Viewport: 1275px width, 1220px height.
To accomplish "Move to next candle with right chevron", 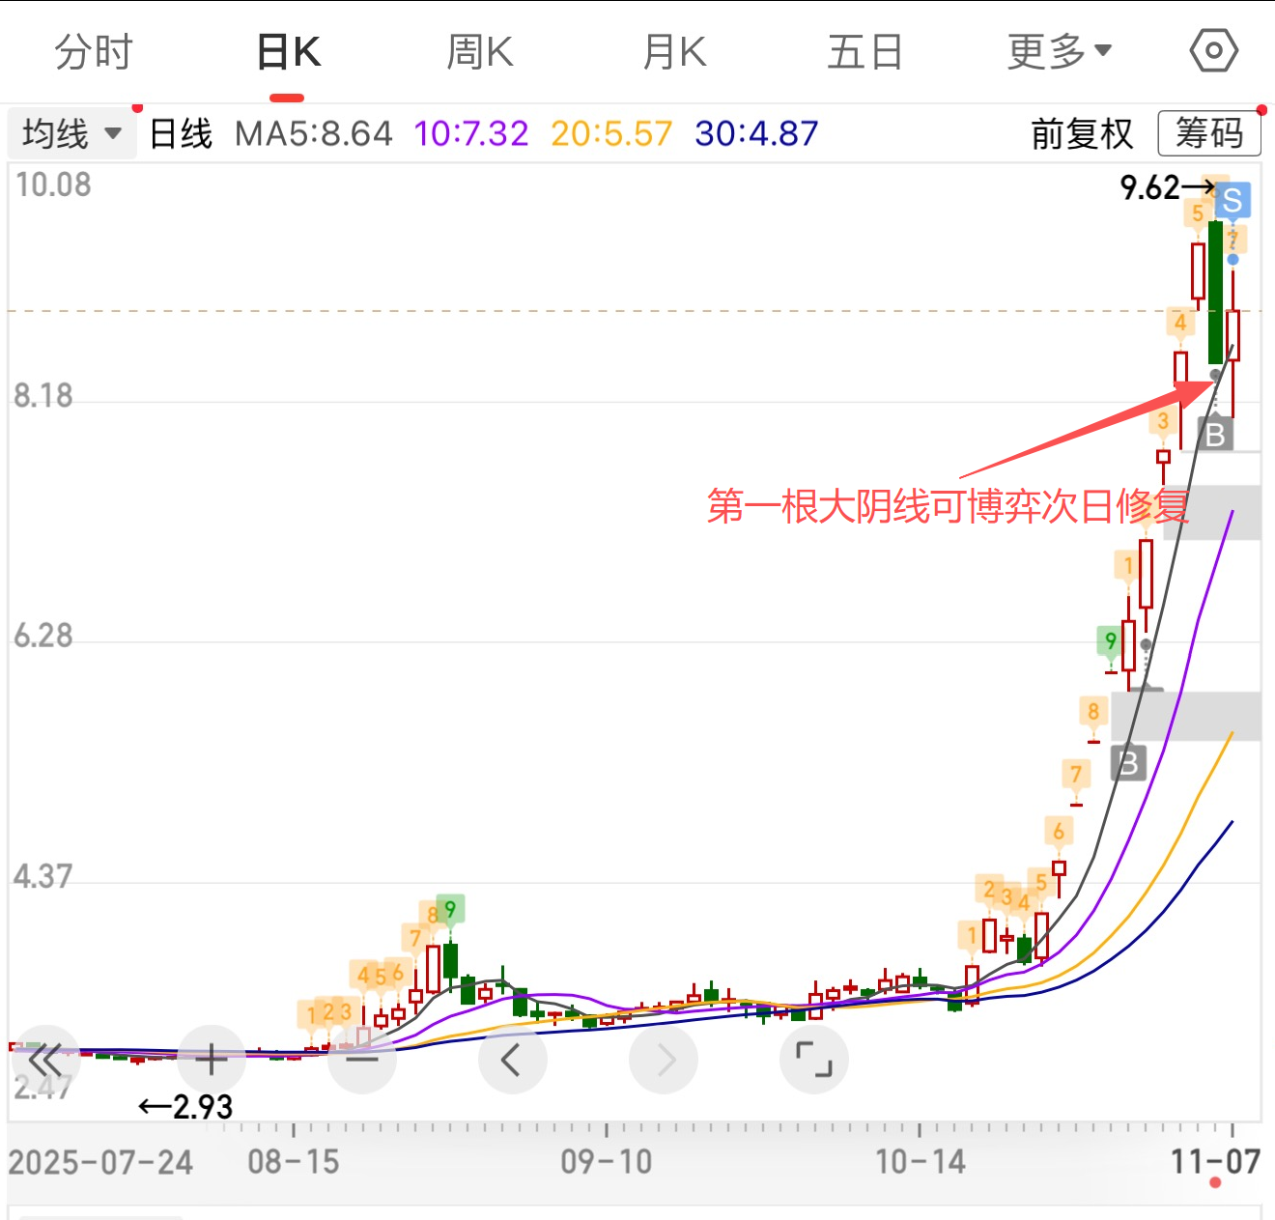I will (x=664, y=1060).
